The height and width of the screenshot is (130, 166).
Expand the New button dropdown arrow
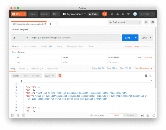[24, 14]
